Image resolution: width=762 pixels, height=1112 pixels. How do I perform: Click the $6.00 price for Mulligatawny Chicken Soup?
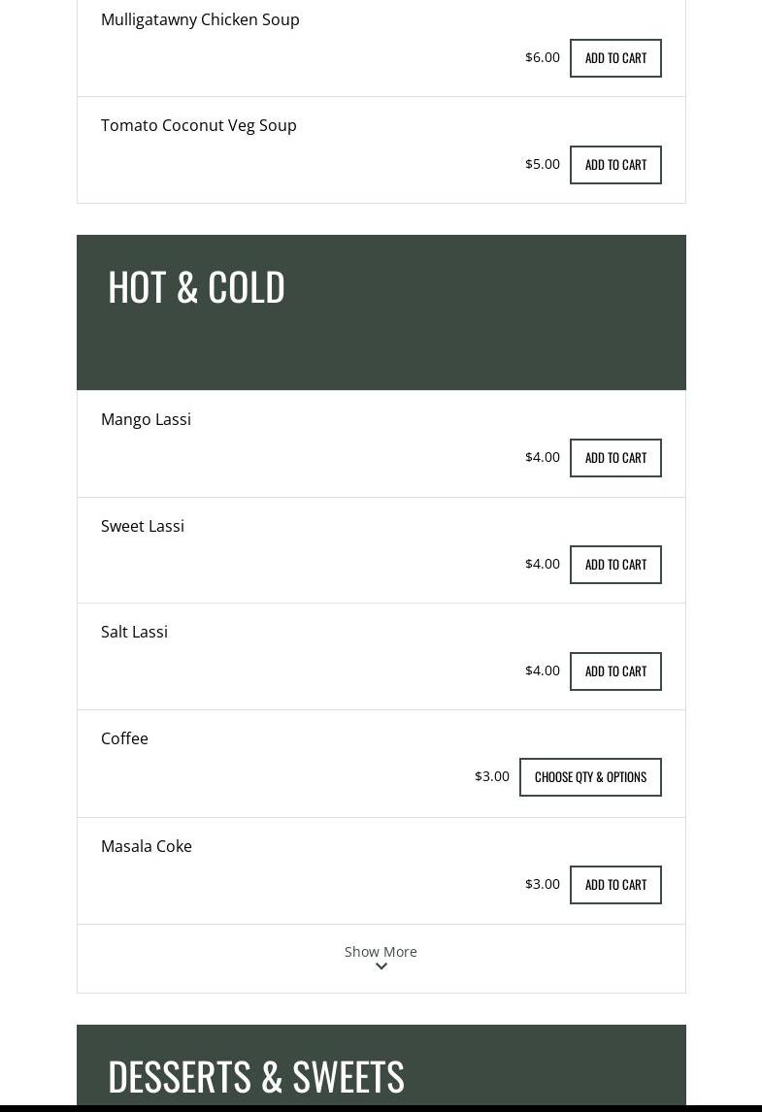click(x=543, y=57)
